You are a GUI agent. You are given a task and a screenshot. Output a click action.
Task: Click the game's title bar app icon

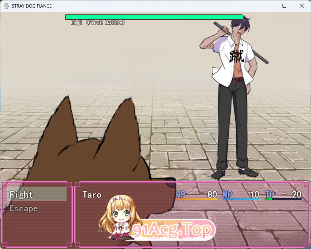click(x=6, y=6)
